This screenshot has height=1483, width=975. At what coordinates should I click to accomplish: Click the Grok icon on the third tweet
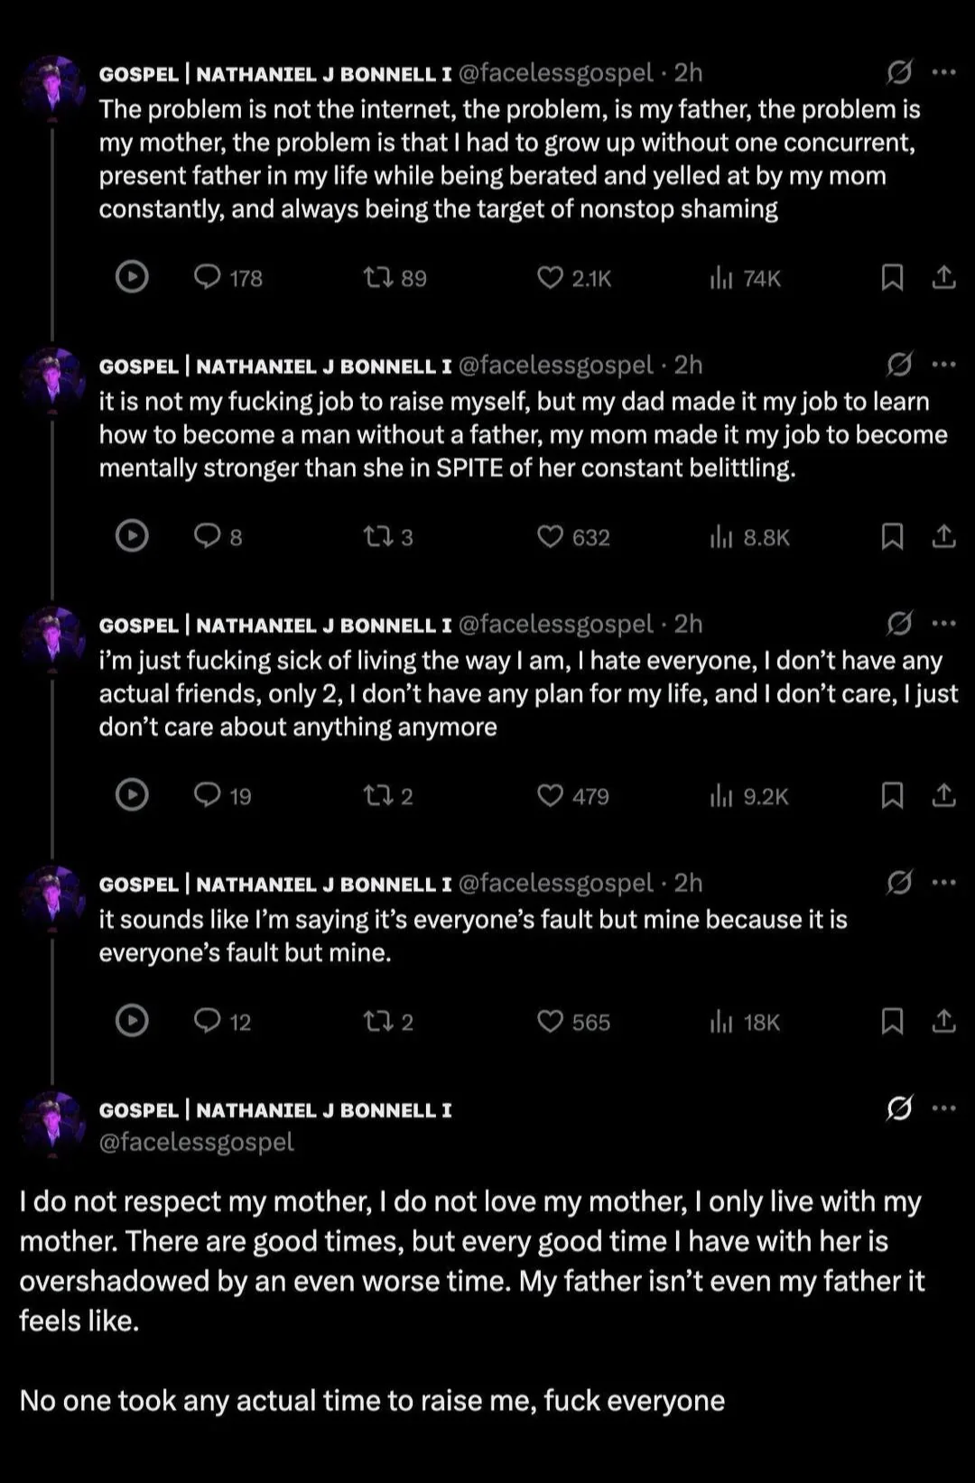point(899,624)
